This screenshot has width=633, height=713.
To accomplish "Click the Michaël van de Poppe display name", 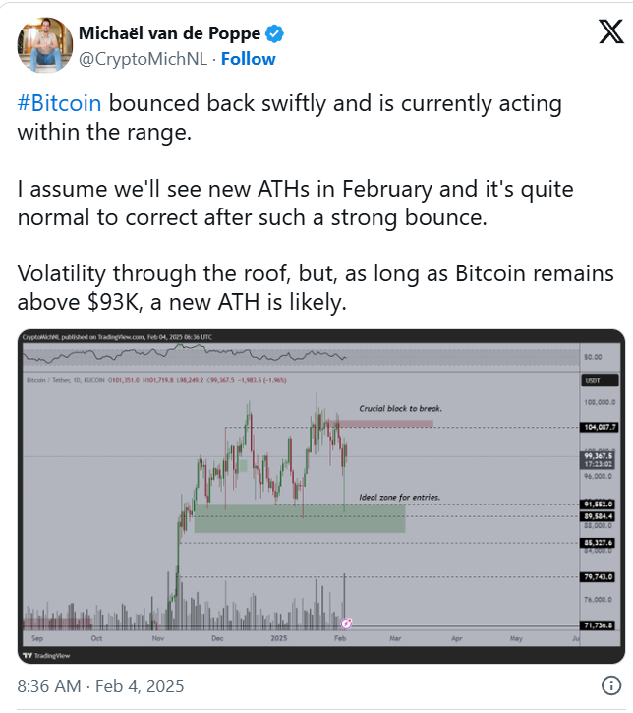I will (169, 33).
